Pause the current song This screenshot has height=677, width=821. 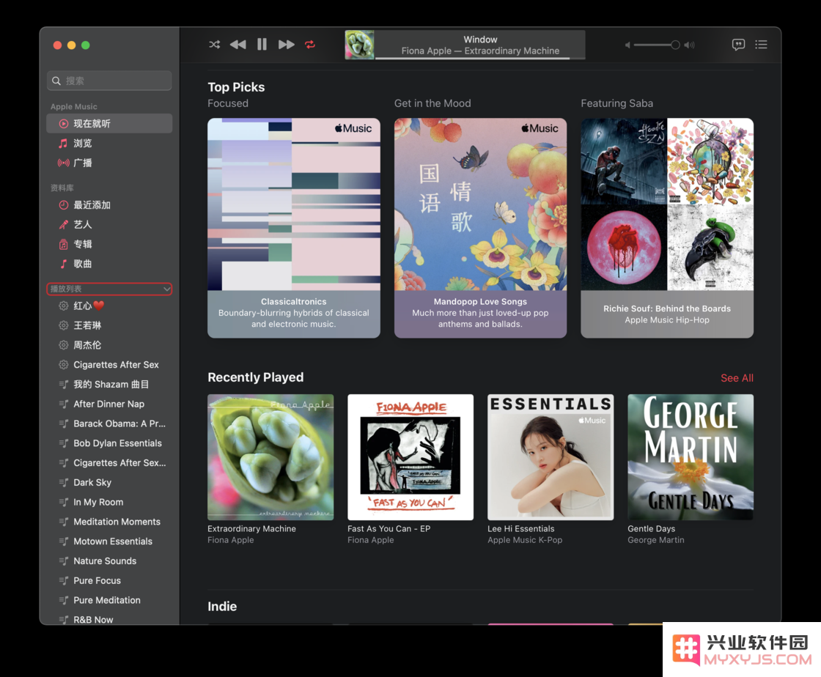262,45
